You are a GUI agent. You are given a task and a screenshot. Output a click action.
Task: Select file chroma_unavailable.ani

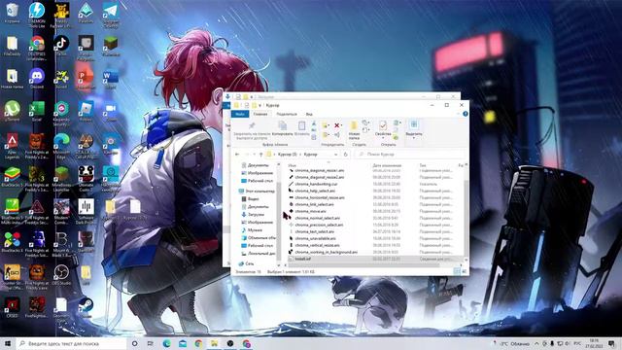[315, 238]
